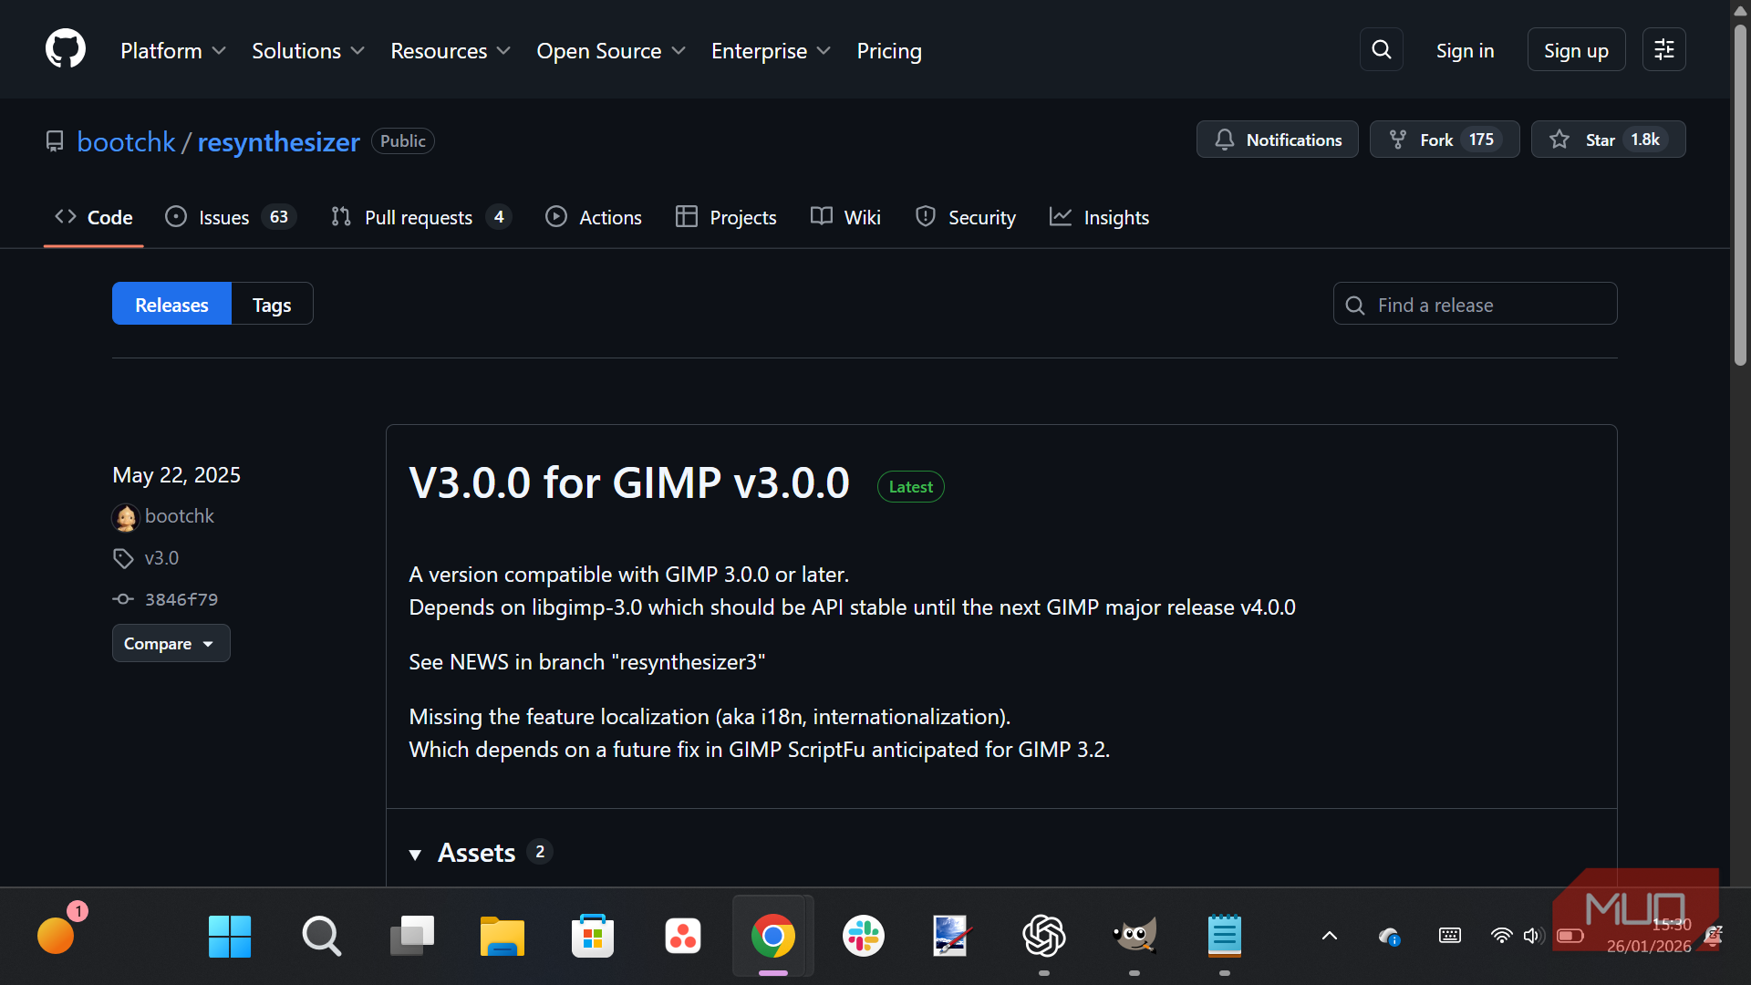Open the Compare dropdown
This screenshot has width=1751, height=985.
click(171, 644)
